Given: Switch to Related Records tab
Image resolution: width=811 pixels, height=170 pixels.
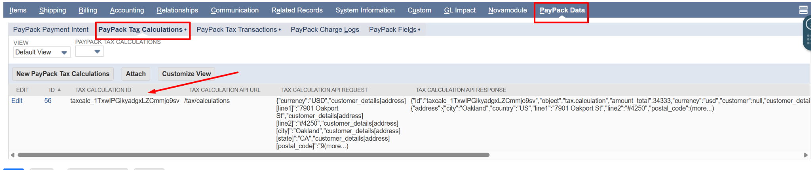Looking at the screenshot, I should [297, 10].
